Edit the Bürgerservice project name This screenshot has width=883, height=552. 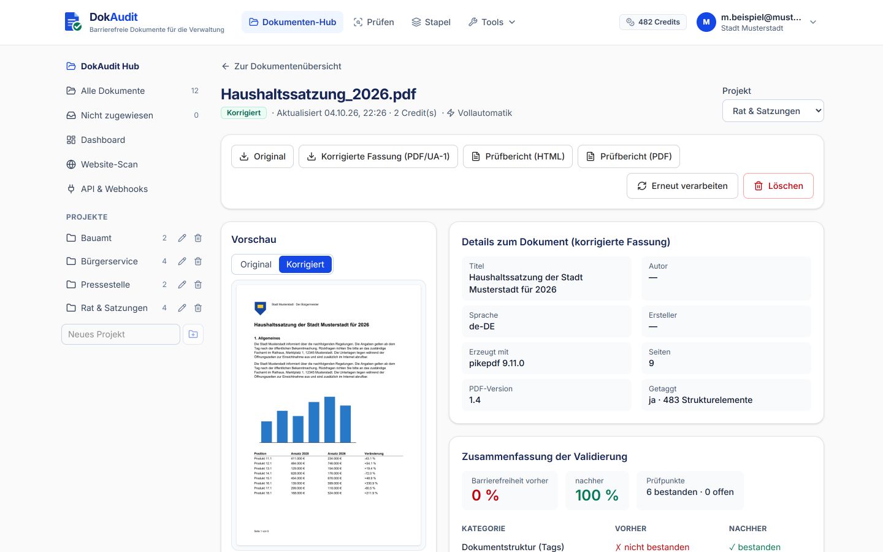pos(182,261)
